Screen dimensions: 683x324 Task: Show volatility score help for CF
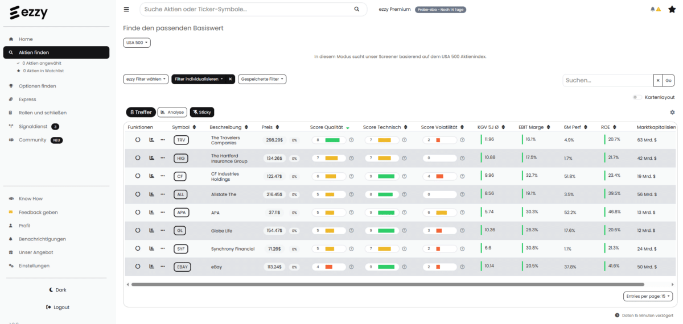pyautogui.click(x=462, y=176)
